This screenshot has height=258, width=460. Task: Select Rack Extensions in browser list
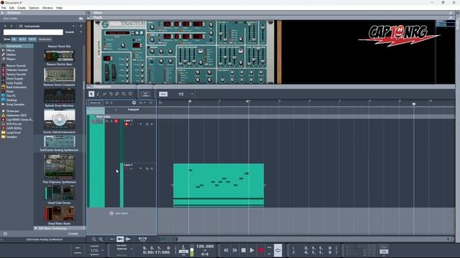17,87
